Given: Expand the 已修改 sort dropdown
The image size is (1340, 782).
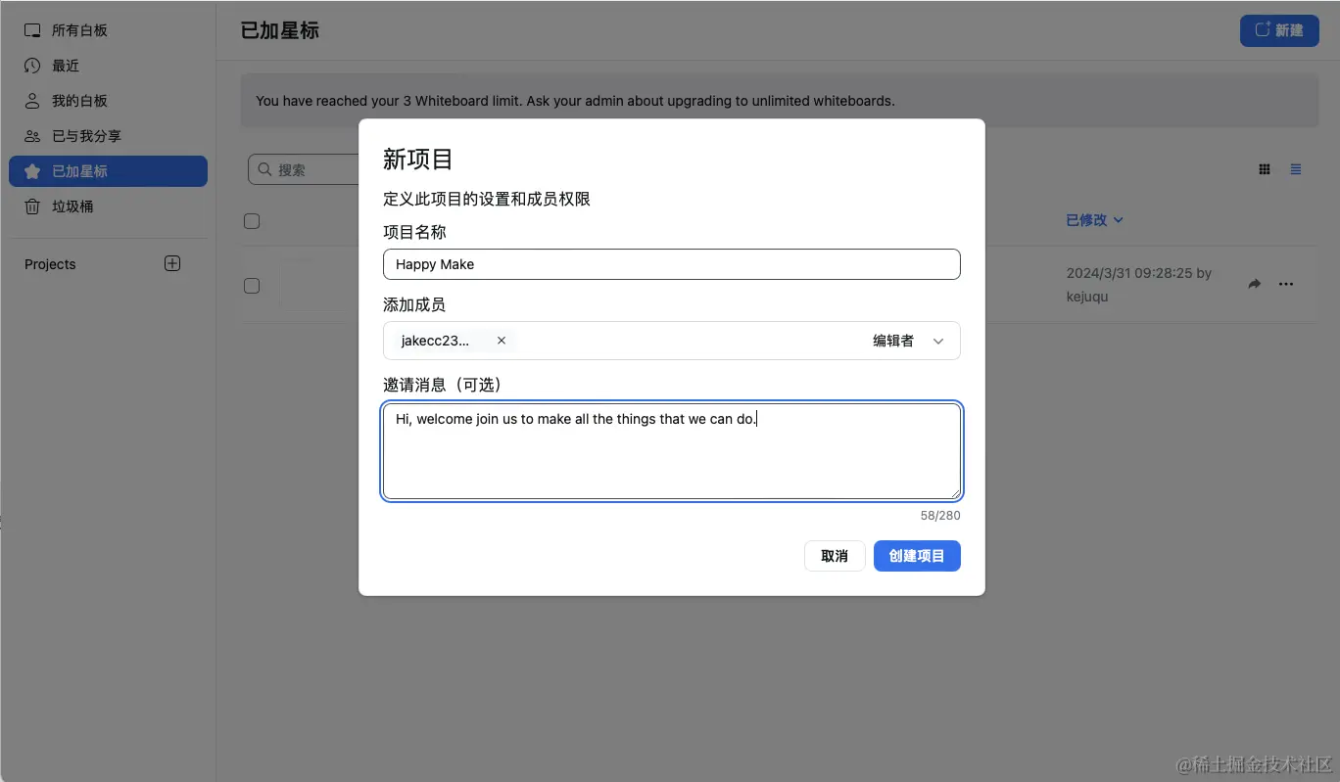Looking at the screenshot, I should coord(1094,220).
